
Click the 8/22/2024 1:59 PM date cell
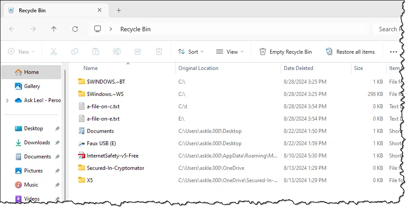coord(305,143)
